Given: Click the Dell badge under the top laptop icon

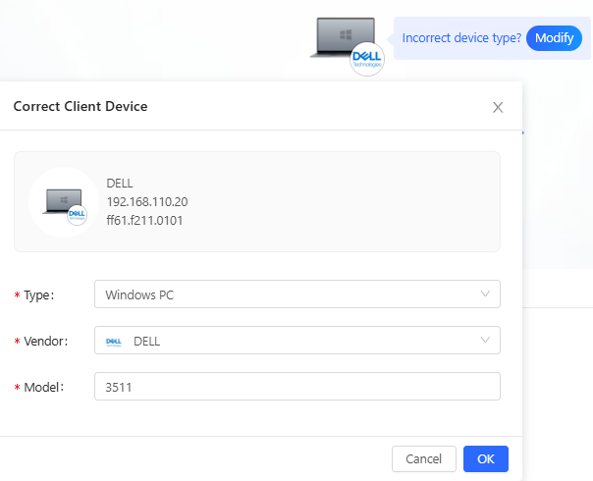Looking at the screenshot, I should [x=367, y=60].
